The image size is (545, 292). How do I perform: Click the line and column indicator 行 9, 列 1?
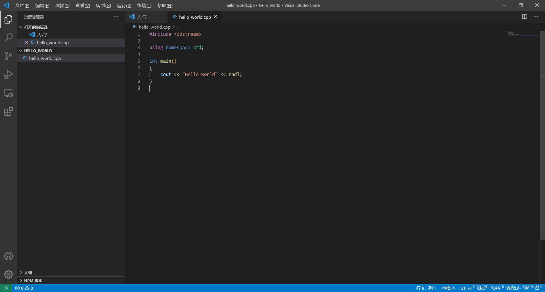click(426, 288)
